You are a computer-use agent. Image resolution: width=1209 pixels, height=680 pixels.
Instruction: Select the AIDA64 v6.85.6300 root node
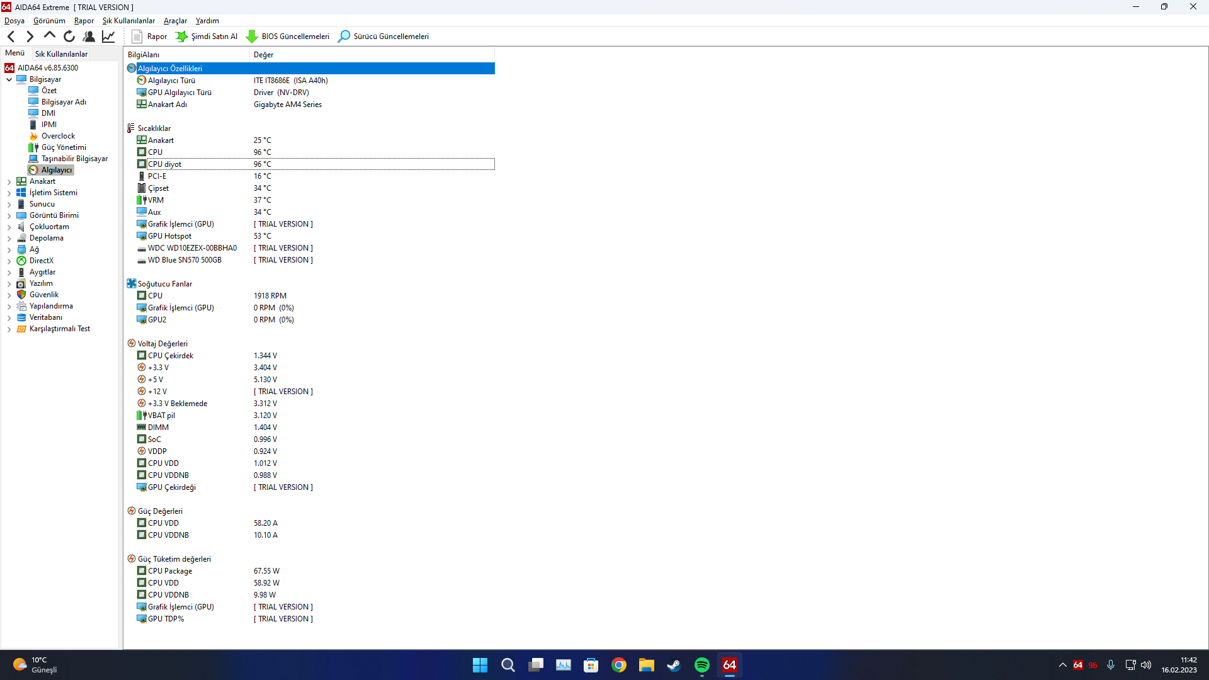coord(48,68)
